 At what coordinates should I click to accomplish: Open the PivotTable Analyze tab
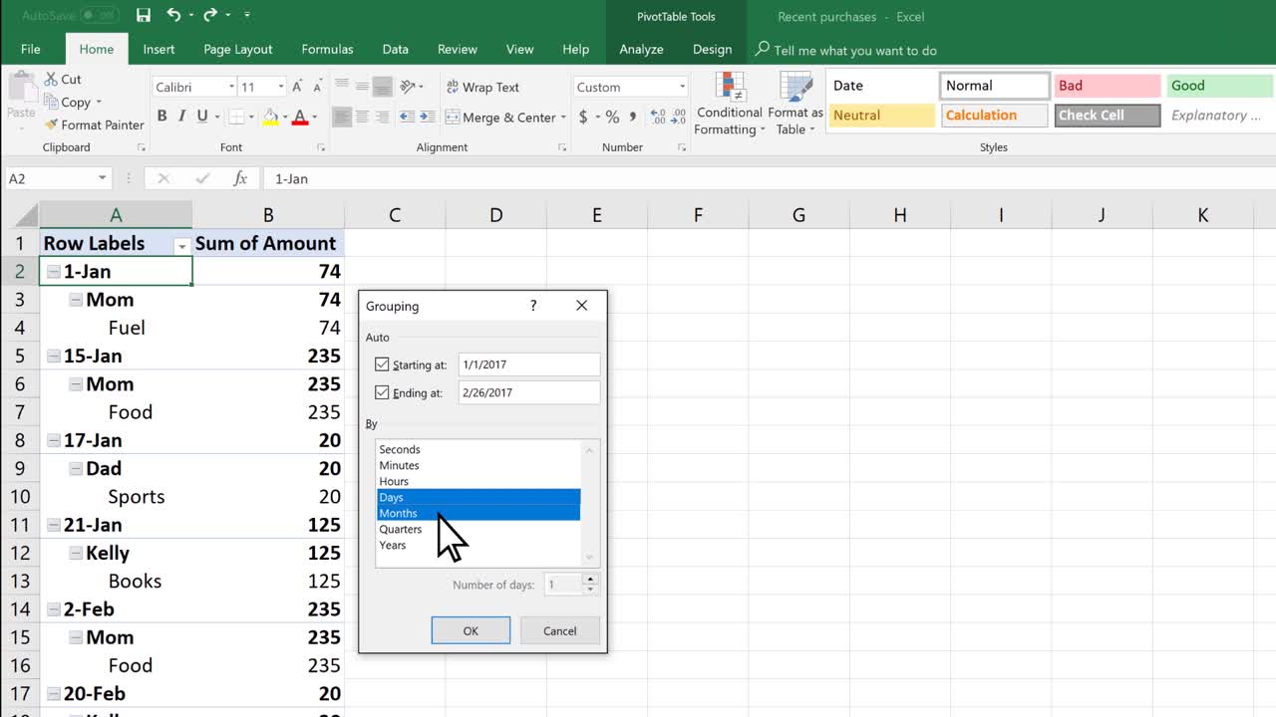click(641, 49)
